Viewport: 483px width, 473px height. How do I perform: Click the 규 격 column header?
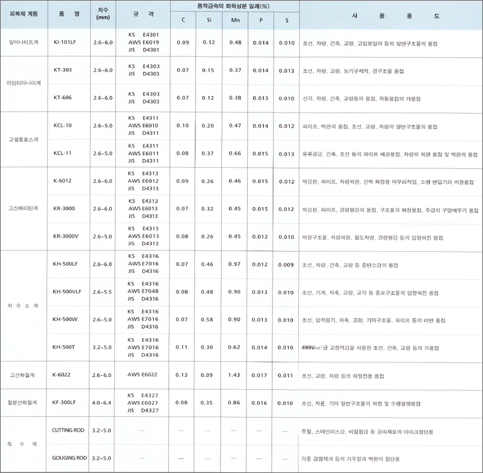point(143,14)
